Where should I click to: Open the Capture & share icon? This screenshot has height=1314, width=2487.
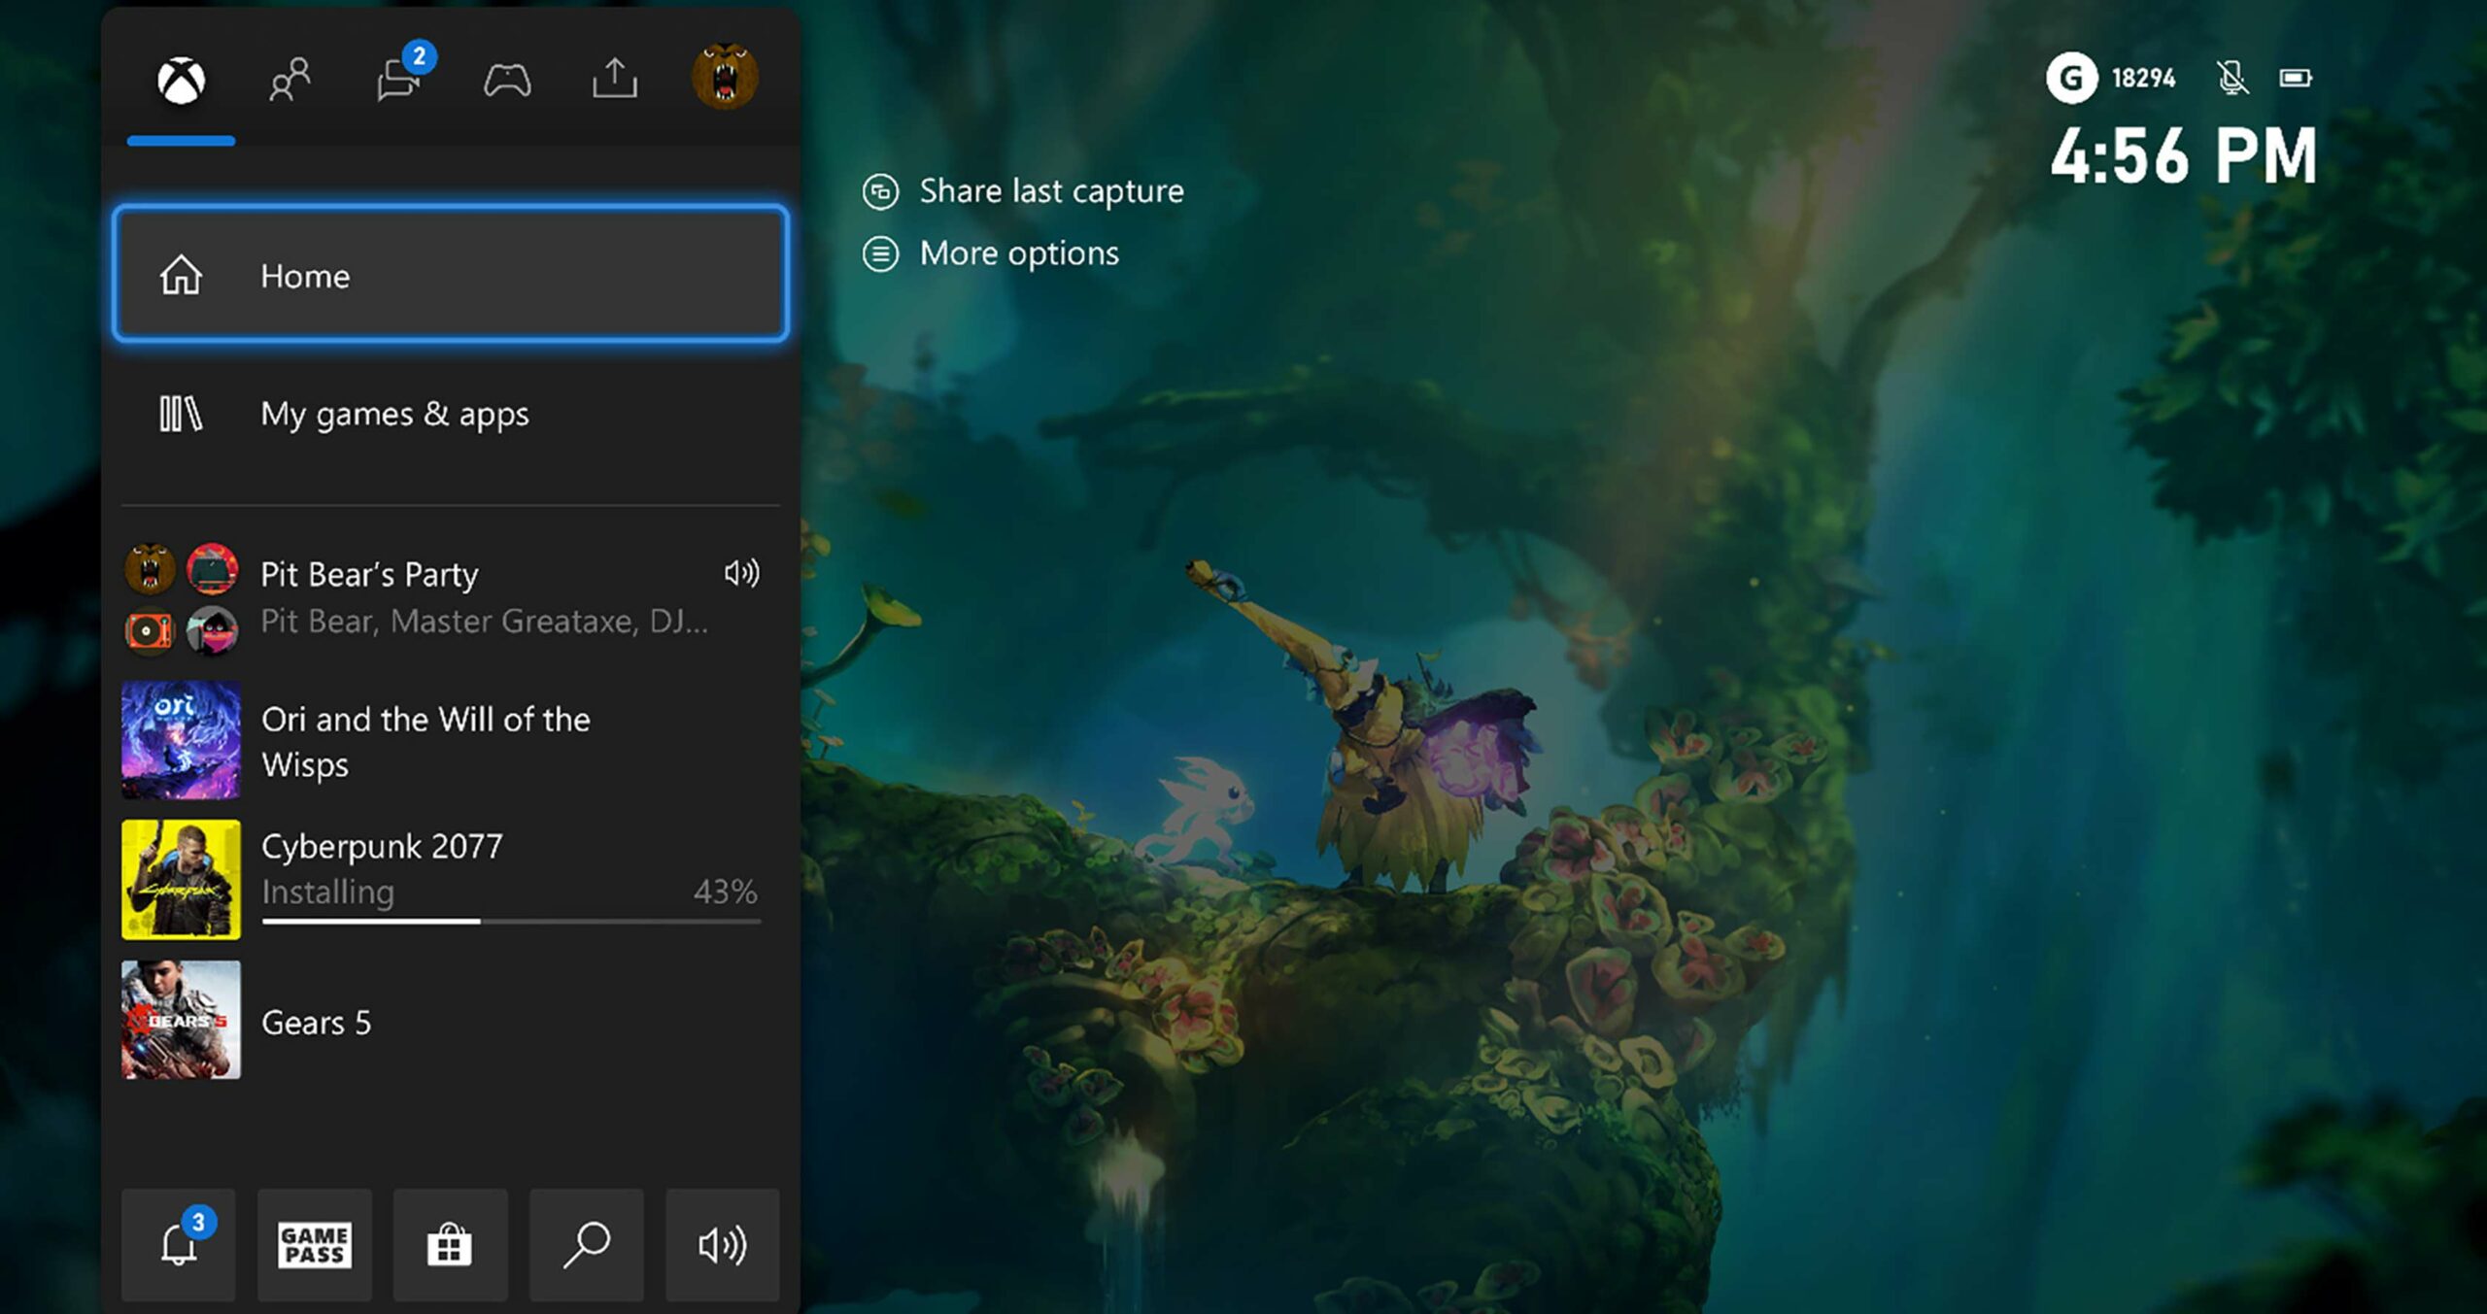(614, 80)
